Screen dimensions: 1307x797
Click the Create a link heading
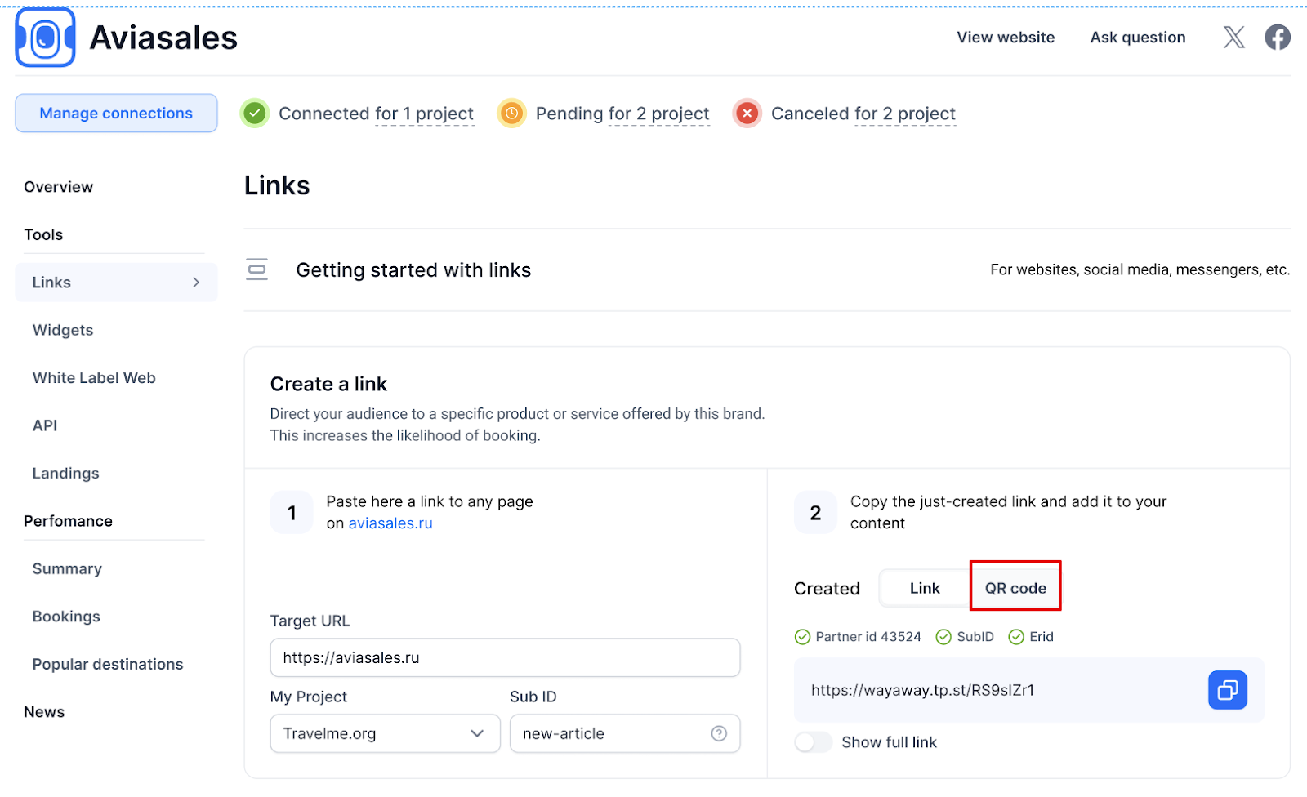click(328, 384)
